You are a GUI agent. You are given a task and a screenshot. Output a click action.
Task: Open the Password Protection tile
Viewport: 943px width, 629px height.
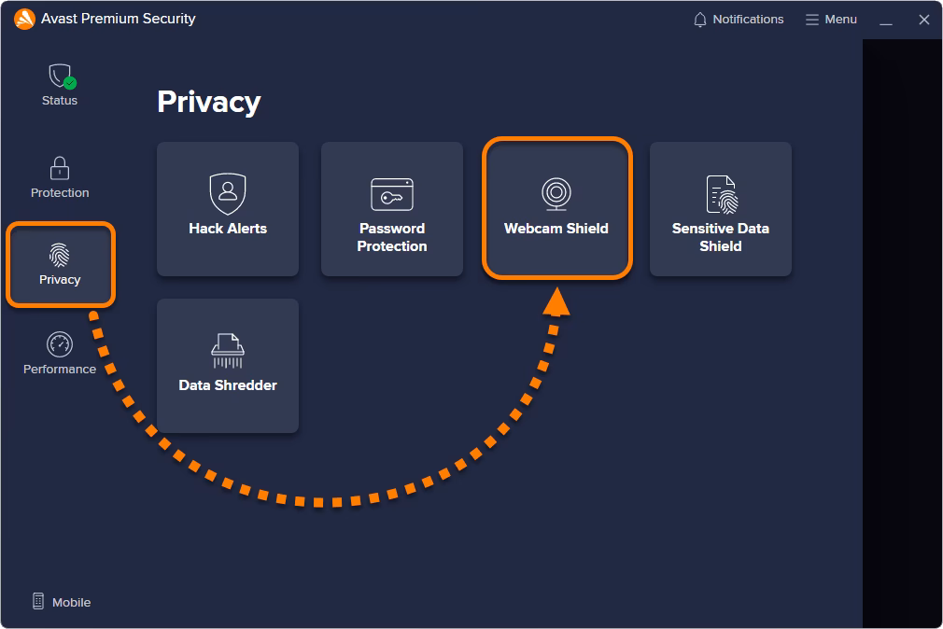click(x=392, y=209)
